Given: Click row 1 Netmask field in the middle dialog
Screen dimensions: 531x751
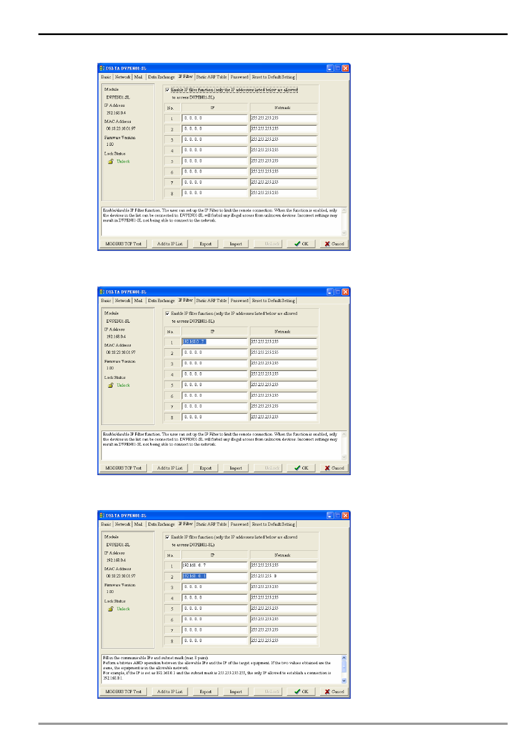Looking at the screenshot, I should 283,342.
